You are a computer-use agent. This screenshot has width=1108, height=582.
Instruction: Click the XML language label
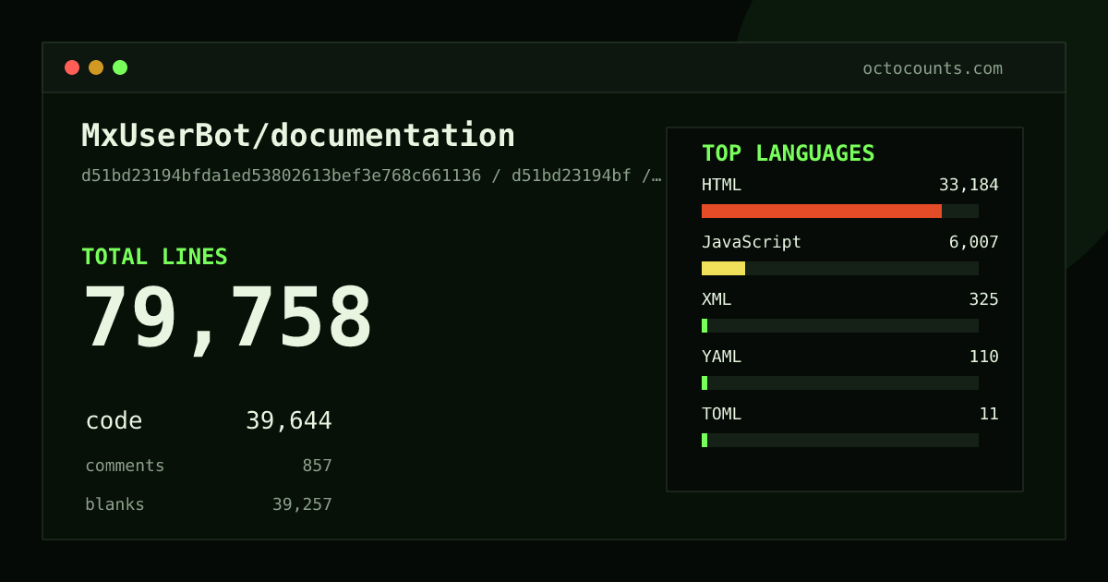click(717, 299)
